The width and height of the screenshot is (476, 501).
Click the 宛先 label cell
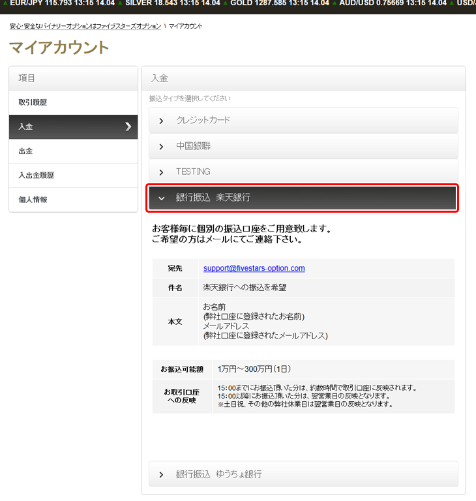tap(175, 268)
